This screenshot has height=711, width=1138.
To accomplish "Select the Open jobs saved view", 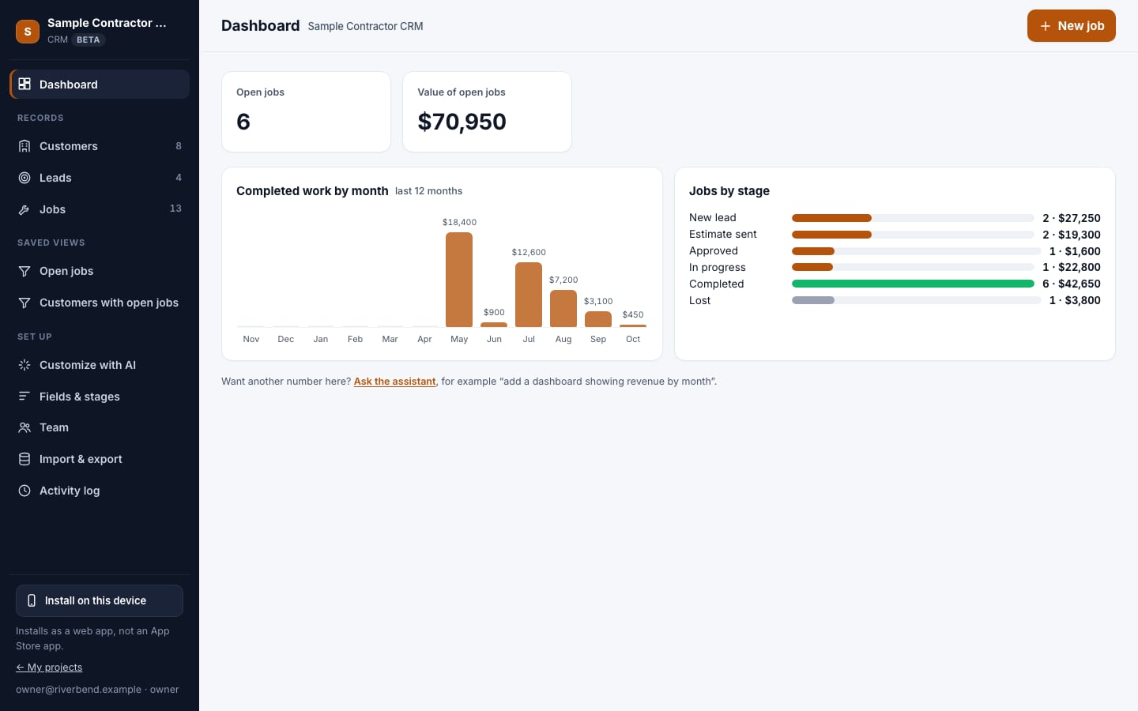I will (x=100, y=271).
